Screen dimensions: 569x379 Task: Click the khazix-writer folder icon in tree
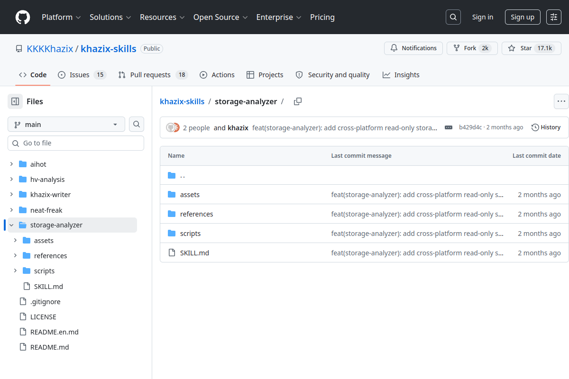[x=22, y=195]
